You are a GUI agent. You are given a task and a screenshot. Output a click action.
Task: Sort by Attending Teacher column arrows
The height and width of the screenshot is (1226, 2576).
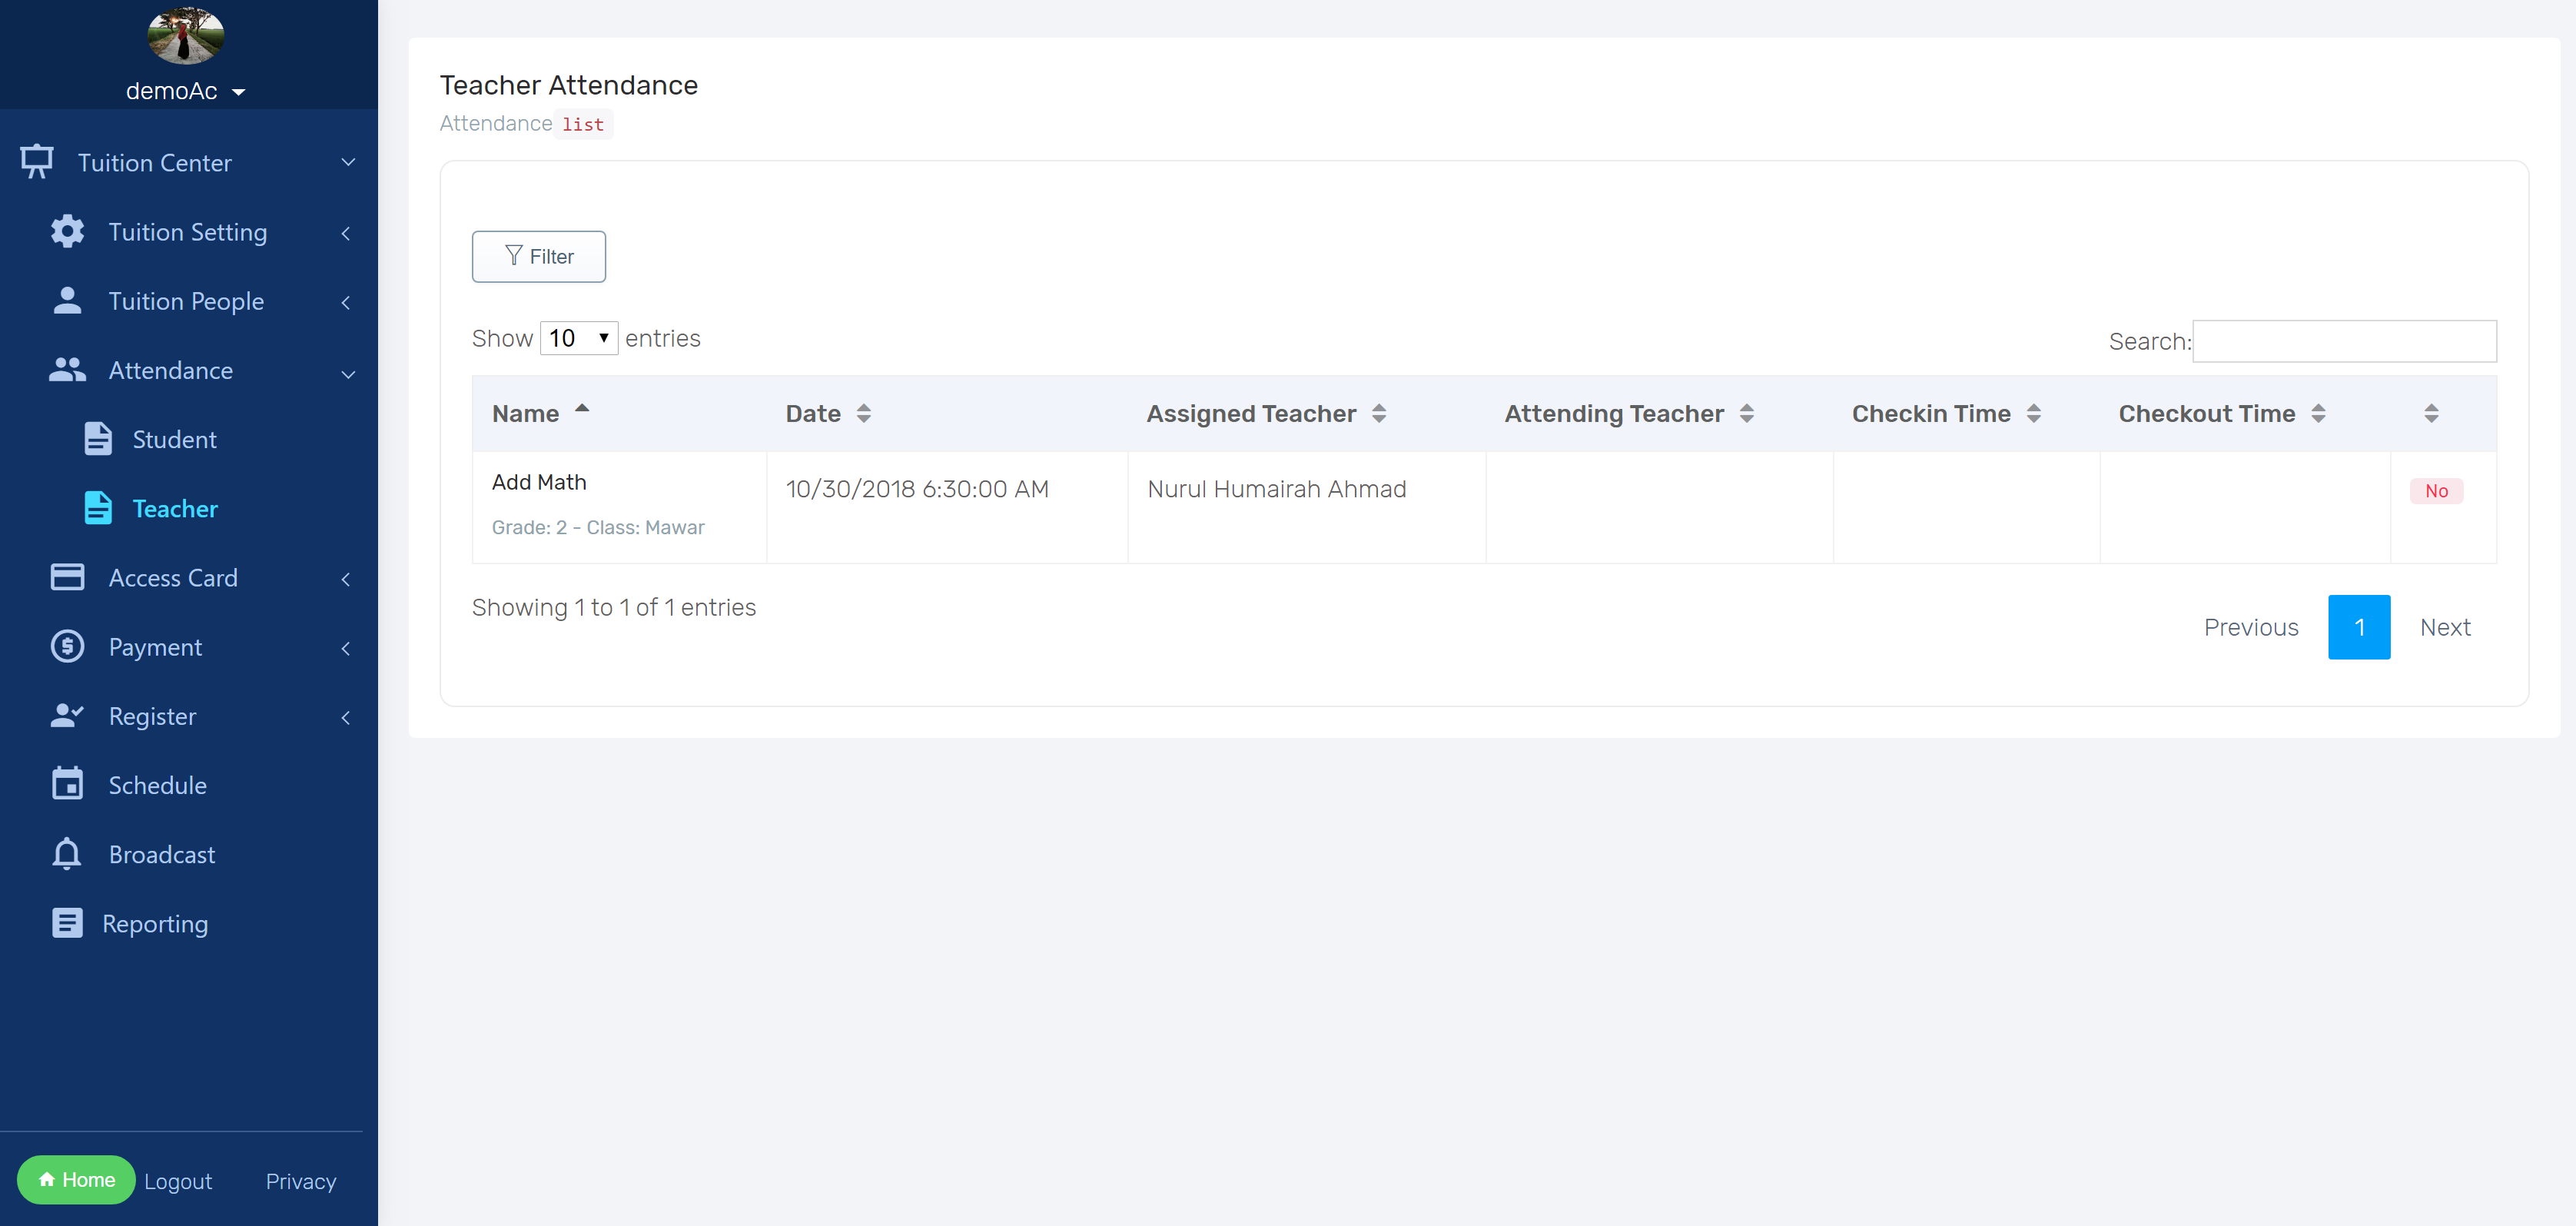coord(1747,413)
